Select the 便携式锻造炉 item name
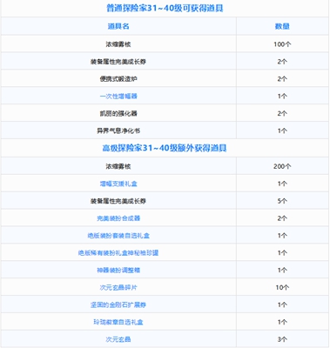330x348 pixels. [118, 78]
